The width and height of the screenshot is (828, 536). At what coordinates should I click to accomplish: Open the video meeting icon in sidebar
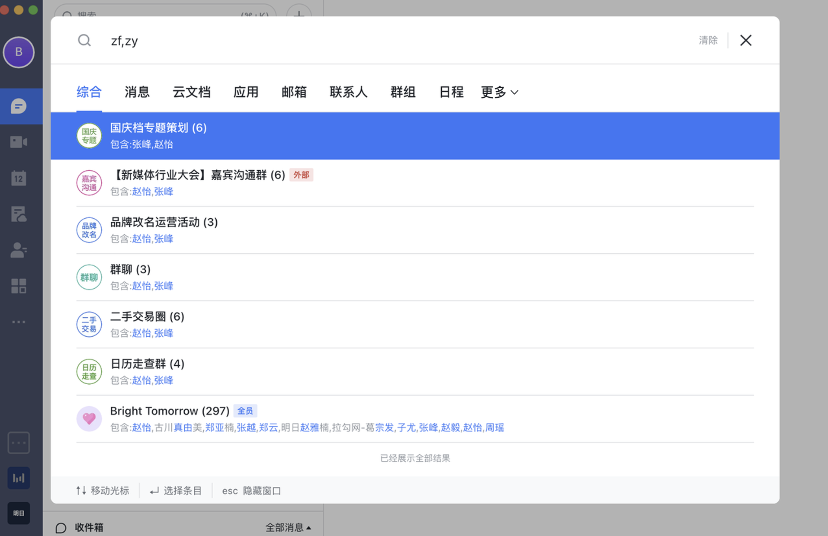click(x=19, y=142)
